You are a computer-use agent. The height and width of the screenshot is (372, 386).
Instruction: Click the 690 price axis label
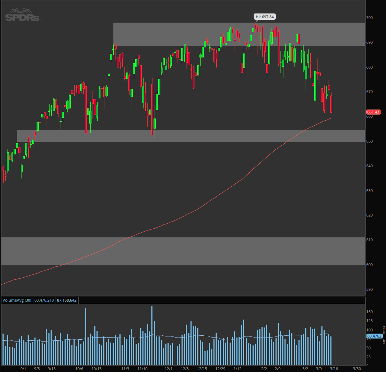pos(369,42)
